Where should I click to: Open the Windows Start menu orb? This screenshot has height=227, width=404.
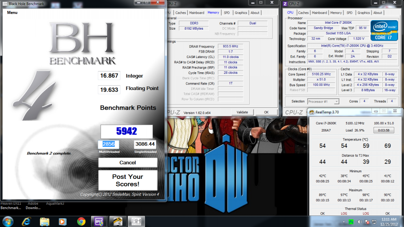point(8,221)
